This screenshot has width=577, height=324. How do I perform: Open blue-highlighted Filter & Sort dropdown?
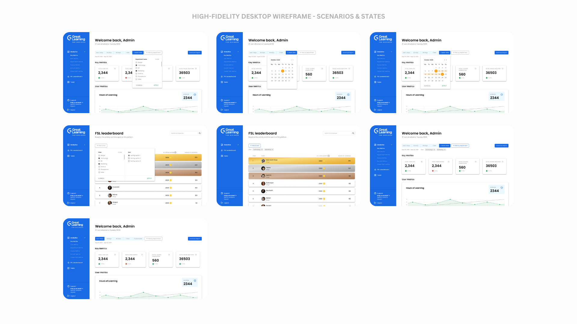[254, 145]
